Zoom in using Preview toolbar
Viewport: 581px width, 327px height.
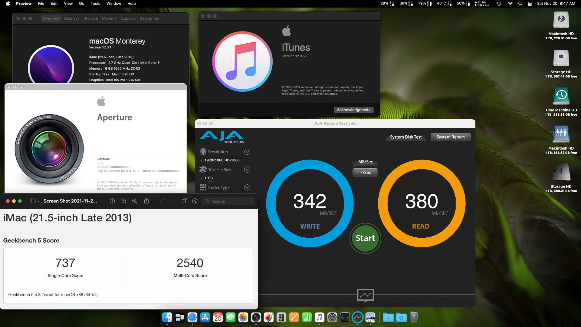(x=135, y=201)
